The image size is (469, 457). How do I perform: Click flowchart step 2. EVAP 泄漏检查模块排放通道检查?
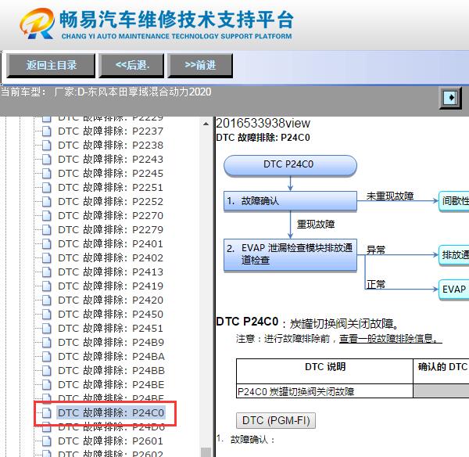tap(290, 254)
